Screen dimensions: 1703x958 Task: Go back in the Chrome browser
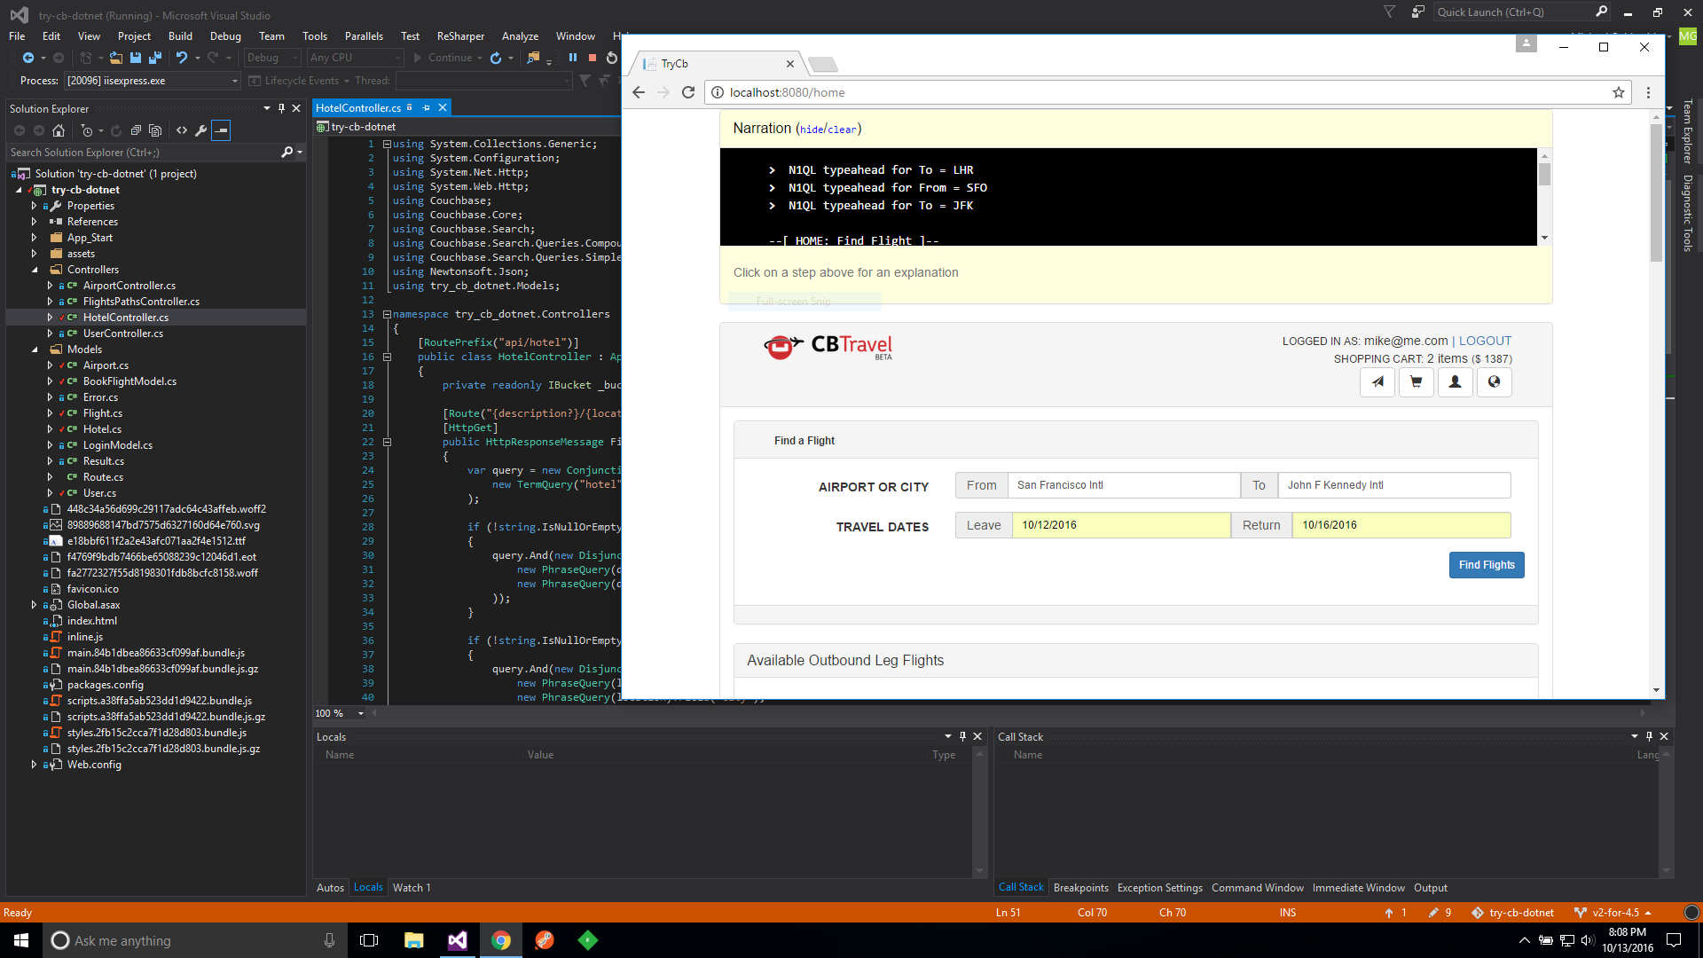coord(639,92)
